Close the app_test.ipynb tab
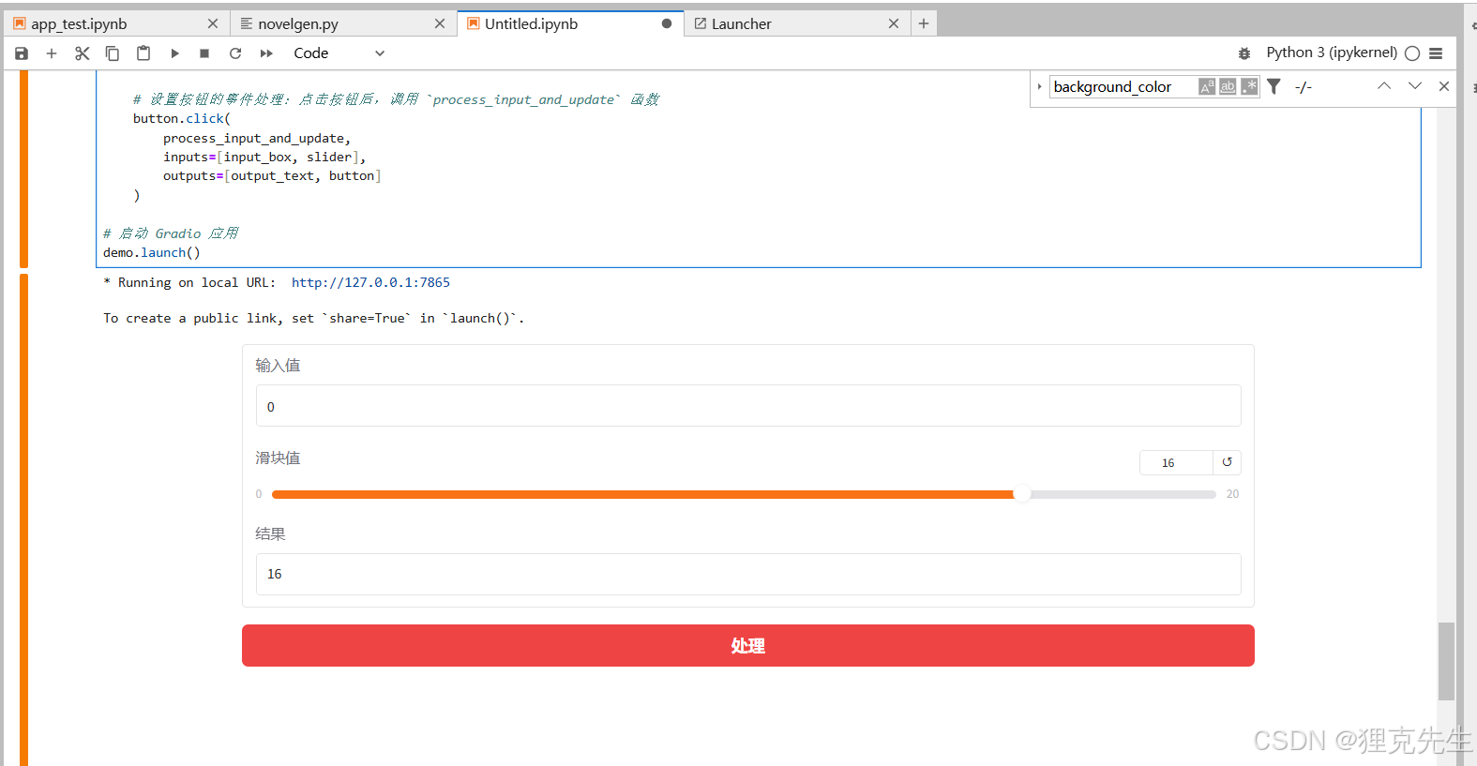This screenshot has height=766, width=1477. pyautogui.click(x=213, y=23)
